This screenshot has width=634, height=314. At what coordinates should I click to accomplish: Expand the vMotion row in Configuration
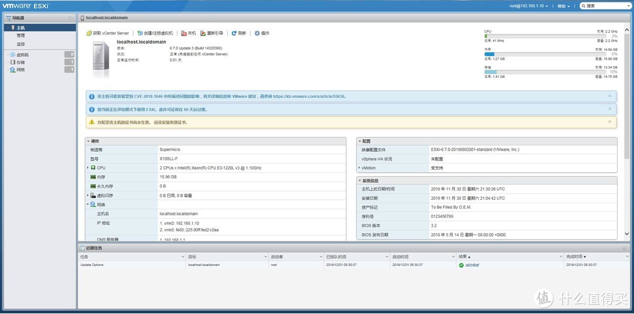(x=359, y=168)
